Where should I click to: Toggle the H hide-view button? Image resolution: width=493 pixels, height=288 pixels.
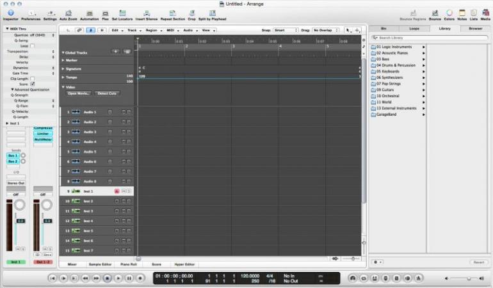coord(102,30)
